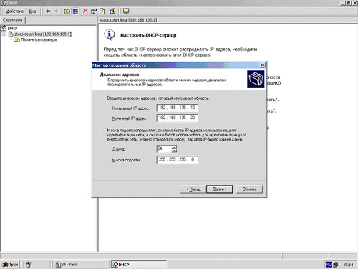Click the wizard folders icon in header

pos(256,79)
